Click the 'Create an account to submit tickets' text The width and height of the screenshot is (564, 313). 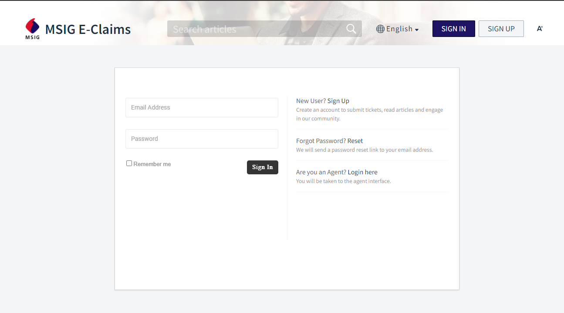point(369,114)
